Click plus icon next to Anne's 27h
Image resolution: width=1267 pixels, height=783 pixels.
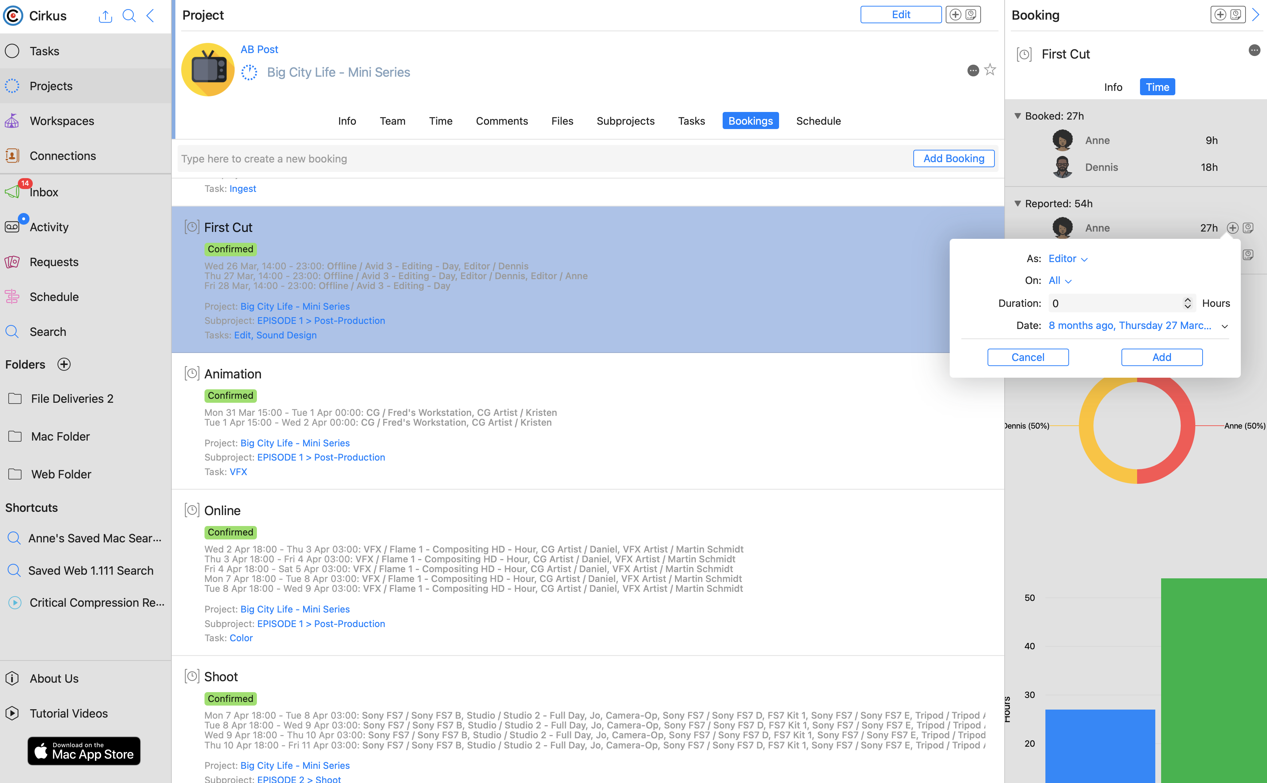tap(1232, 228)
